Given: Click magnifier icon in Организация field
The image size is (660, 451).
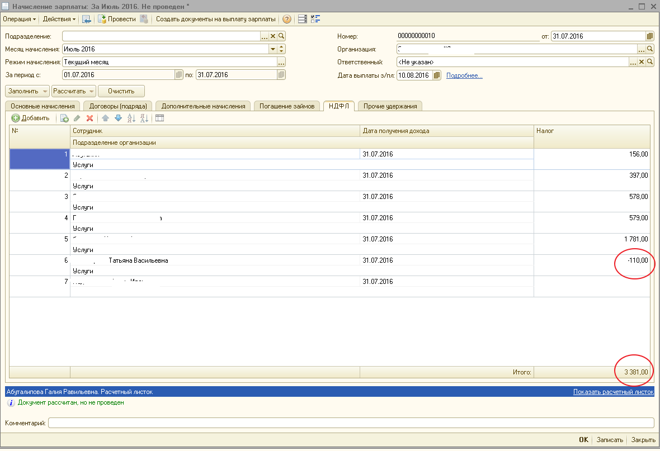Looking at the screenshot, I should 649,49.
